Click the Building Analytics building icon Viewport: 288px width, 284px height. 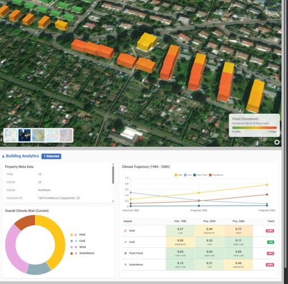pos(3,156)
